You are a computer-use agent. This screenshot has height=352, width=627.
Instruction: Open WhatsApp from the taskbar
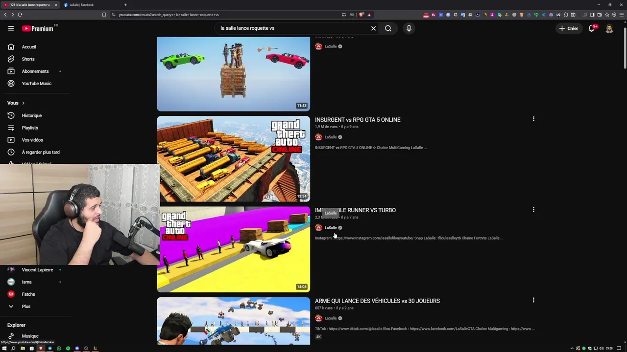(59, 349)
